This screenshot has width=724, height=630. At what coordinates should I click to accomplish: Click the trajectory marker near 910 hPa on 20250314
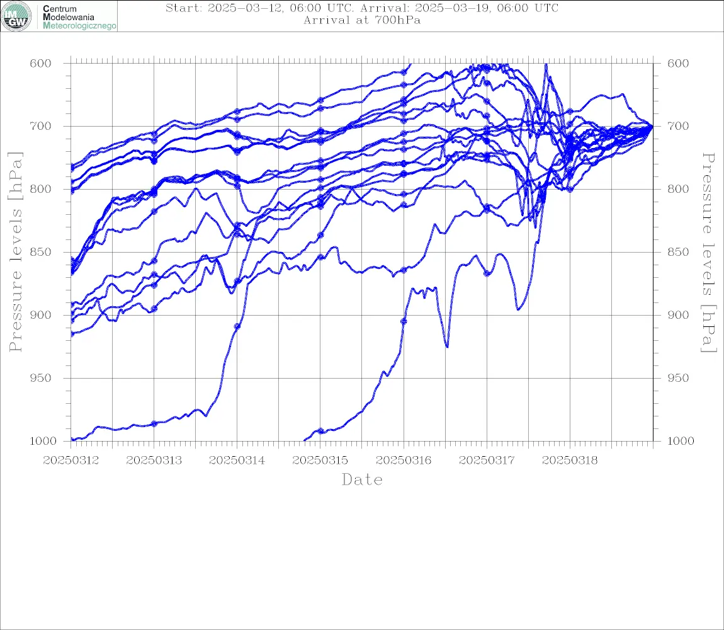click(x=237, y=326)
